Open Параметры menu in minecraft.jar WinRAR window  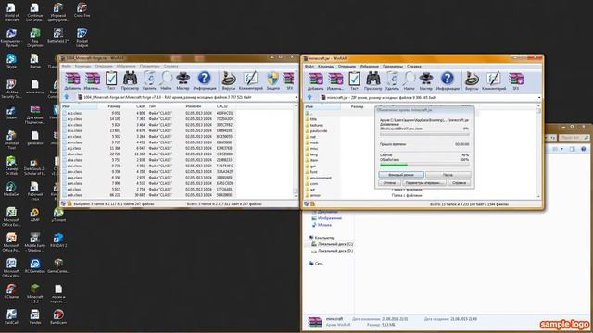pyautogui.click(x=393, y=67)
